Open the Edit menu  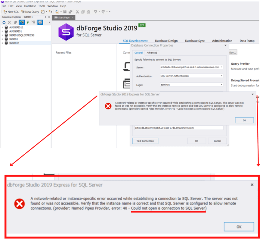(11, 6)
